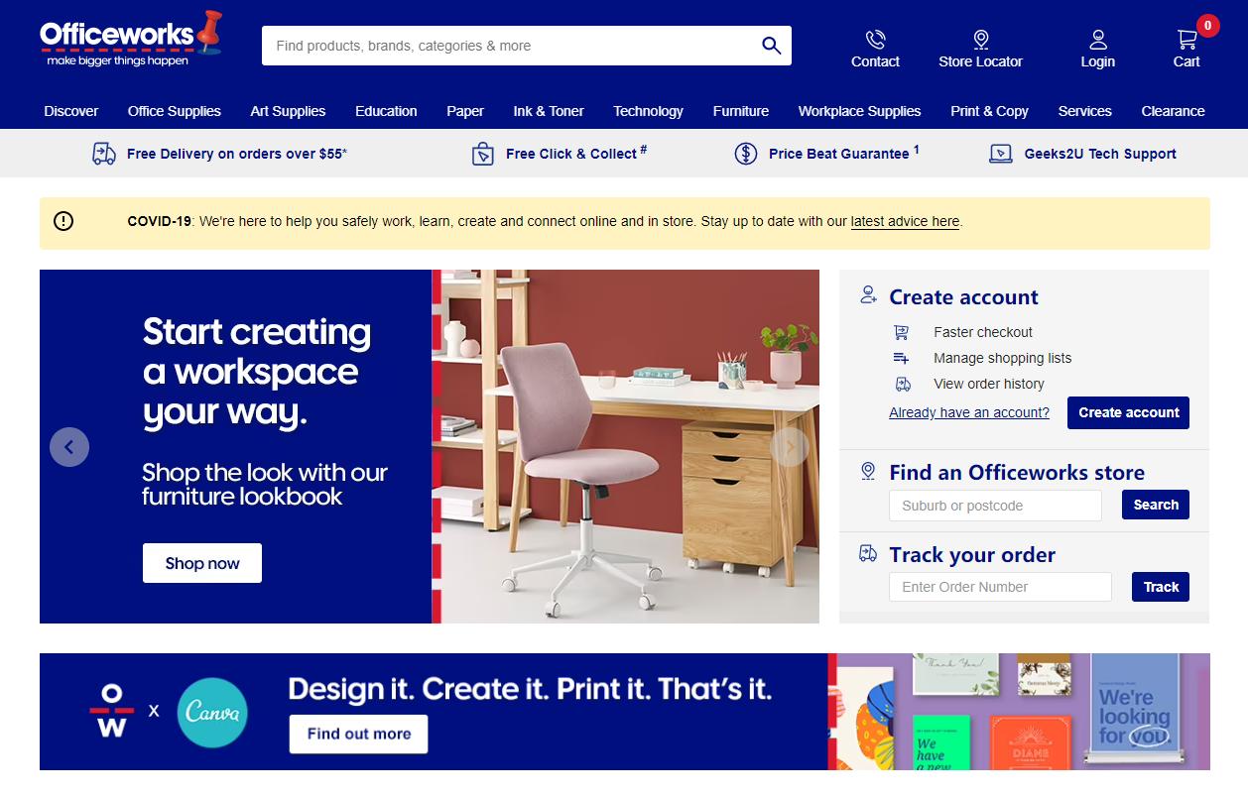Screen dimensions: 1248x795
Task: Open the shopping Cart icon
Action: point(1186,40)
